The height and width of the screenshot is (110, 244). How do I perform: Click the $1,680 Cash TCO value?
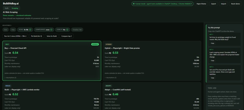point(97,102)
